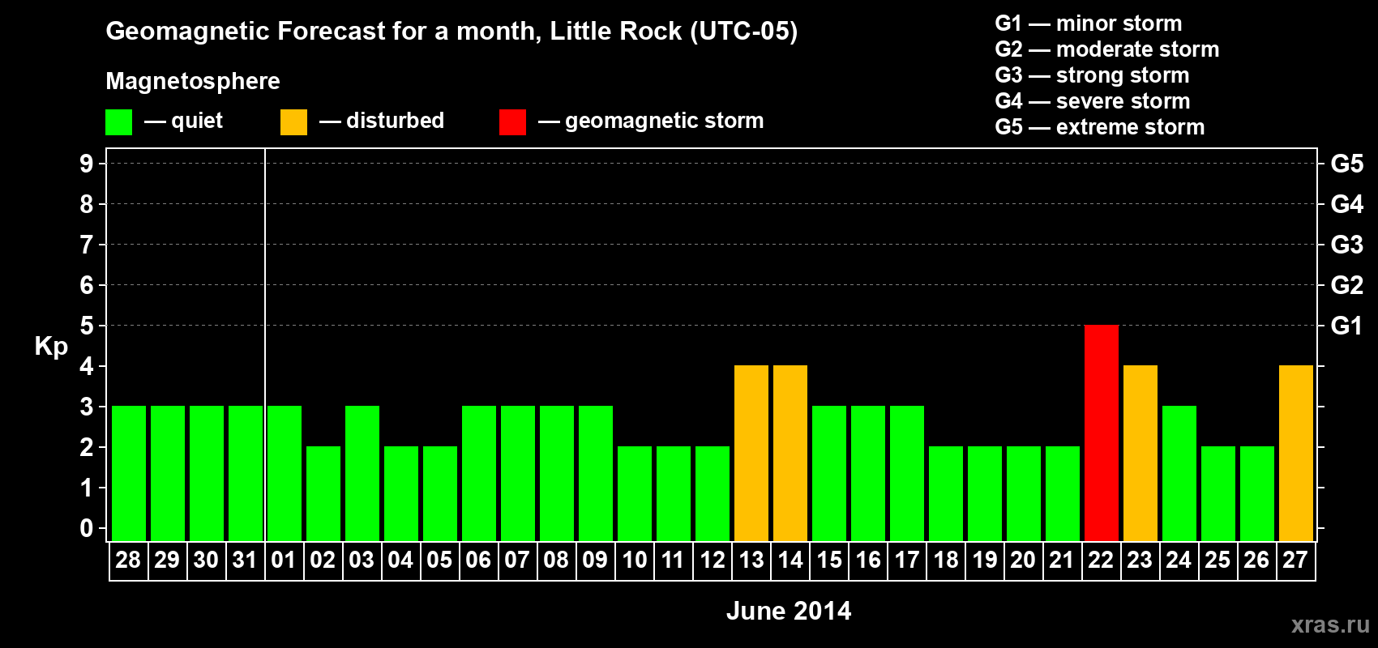Click the Kp axis value 5
The image size is (1378, 648).
tap(87, 326)
